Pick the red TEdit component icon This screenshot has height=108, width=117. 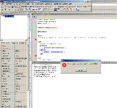(x=39, y=9)
